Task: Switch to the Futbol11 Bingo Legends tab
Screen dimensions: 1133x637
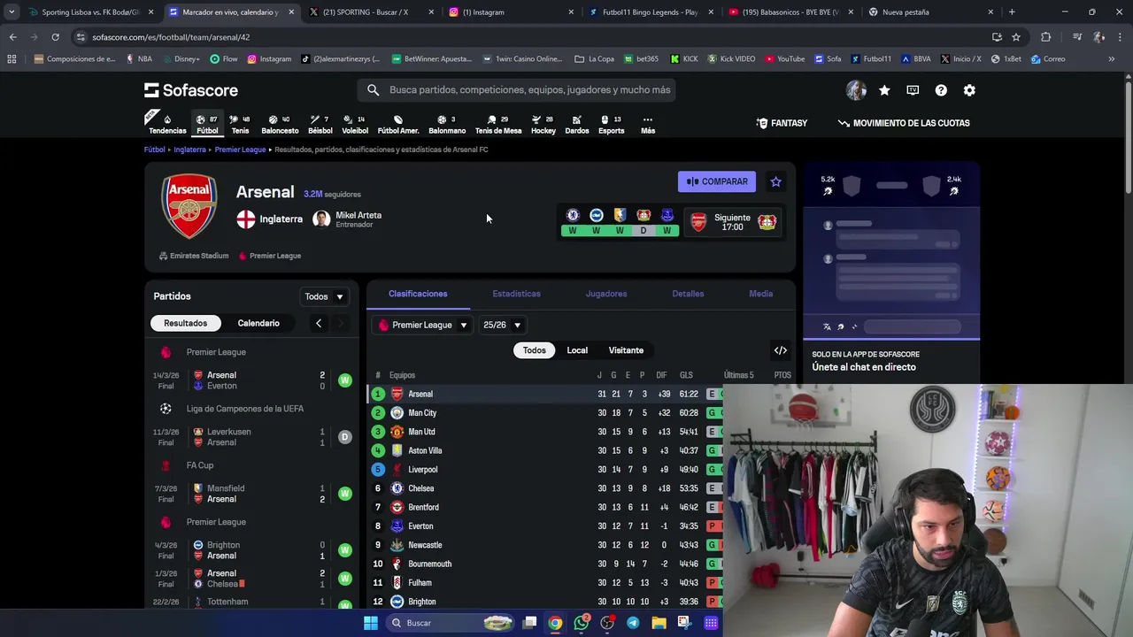Action: (650, 12)
